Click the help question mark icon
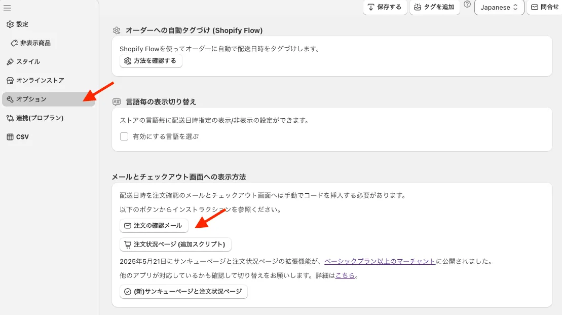Viewport: 562px width, 315px height. point(467,5)
